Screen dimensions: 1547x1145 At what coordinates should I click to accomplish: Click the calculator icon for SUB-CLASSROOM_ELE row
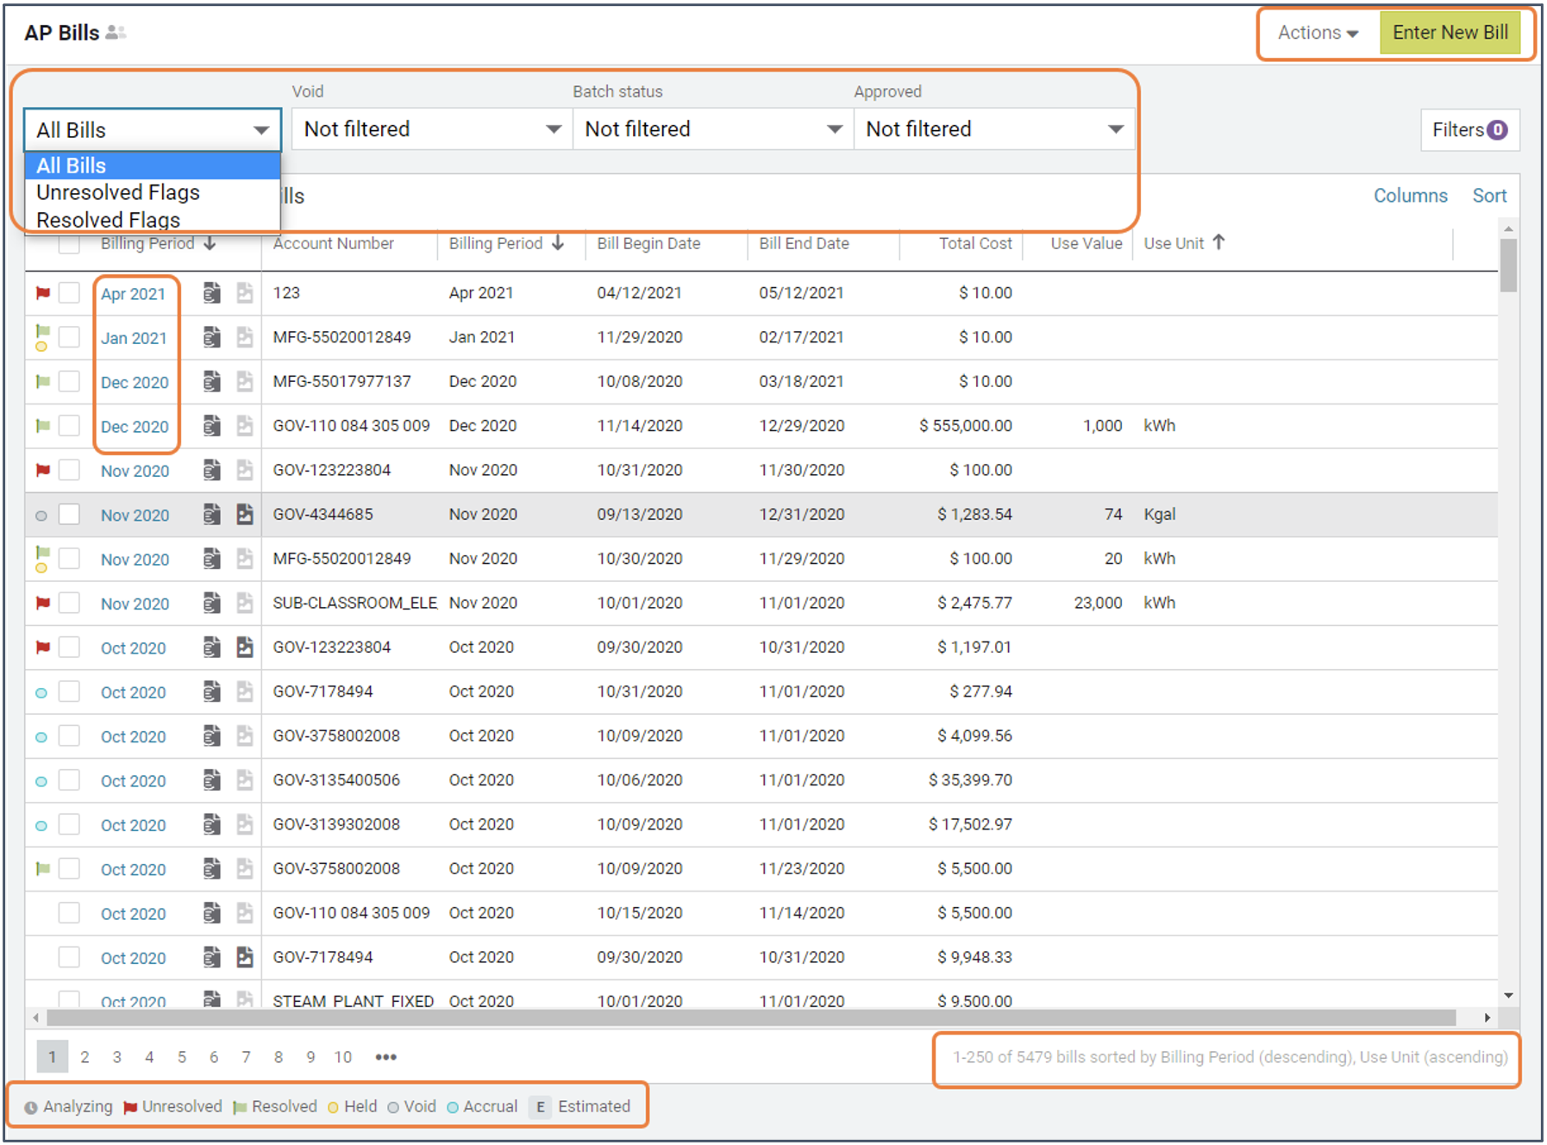point(211,604)
